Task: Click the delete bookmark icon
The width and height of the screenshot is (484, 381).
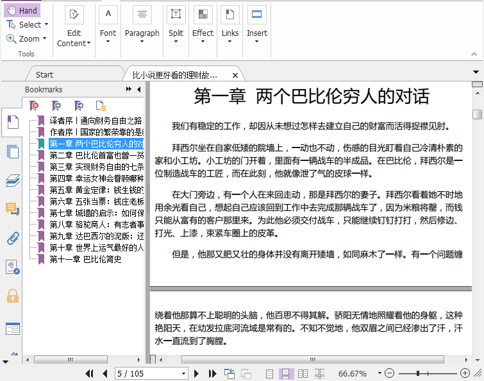Action: tap(35, 106)
